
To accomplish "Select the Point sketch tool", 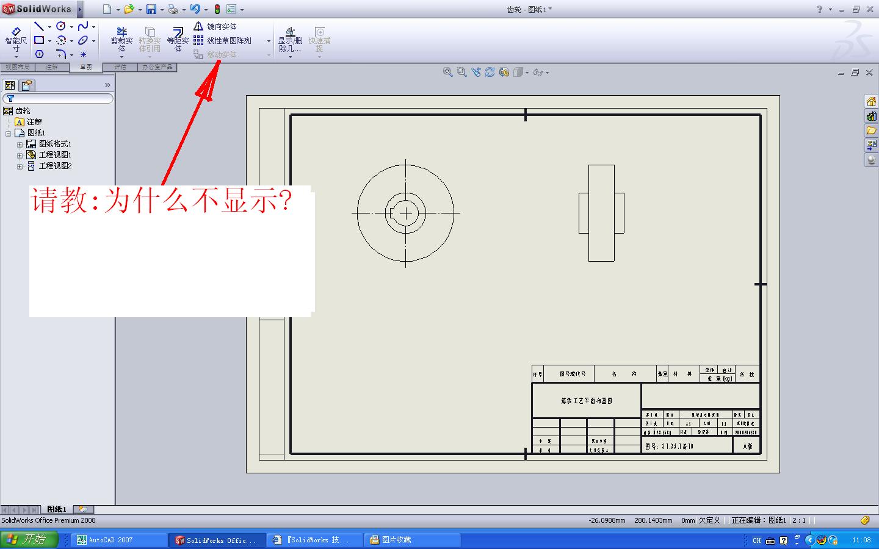I will click(x=83, y=54).
